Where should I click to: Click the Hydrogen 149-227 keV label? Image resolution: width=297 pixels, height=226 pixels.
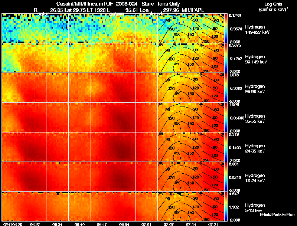(257, 30)
